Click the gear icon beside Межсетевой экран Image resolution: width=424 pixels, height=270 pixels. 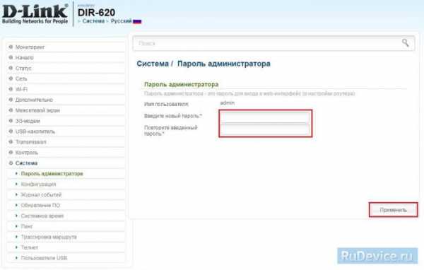pos(11,110)
